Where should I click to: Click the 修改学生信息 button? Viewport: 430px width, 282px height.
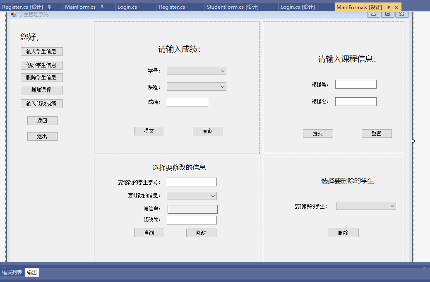pos(42,65)
